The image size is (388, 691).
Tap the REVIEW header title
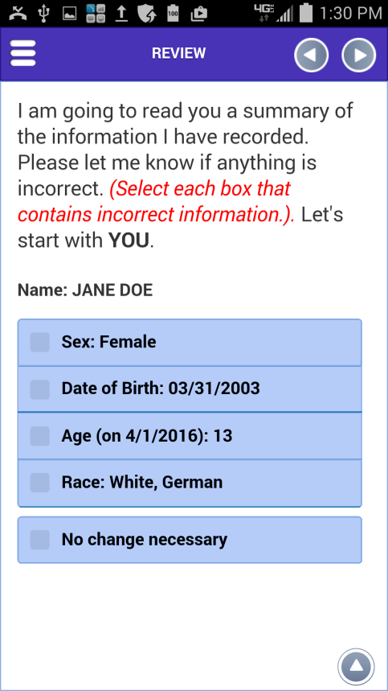tap(178, 53)
